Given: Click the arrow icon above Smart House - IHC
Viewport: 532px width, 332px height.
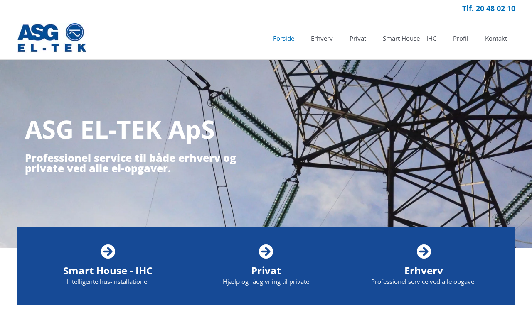Looking at the screenshot, I should (x=108, y=251).
